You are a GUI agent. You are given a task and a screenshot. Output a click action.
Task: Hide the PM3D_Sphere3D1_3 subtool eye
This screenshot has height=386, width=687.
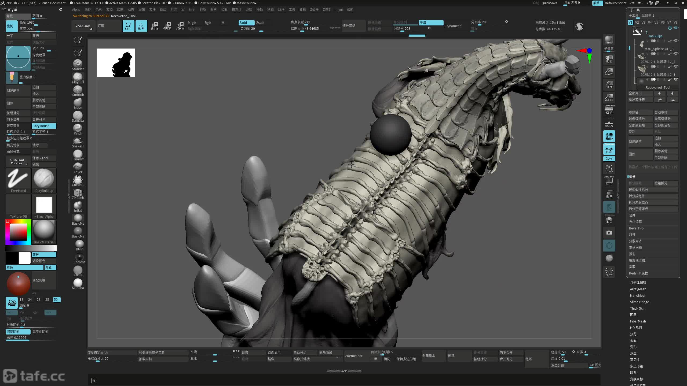pos(676,41)
